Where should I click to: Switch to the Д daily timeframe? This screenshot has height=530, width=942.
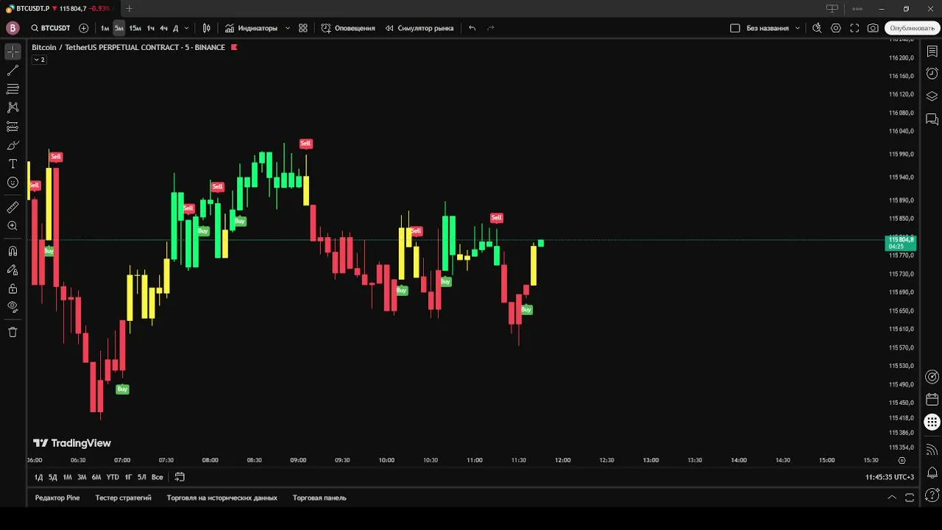pyautogui.click(x=175, y=28)
